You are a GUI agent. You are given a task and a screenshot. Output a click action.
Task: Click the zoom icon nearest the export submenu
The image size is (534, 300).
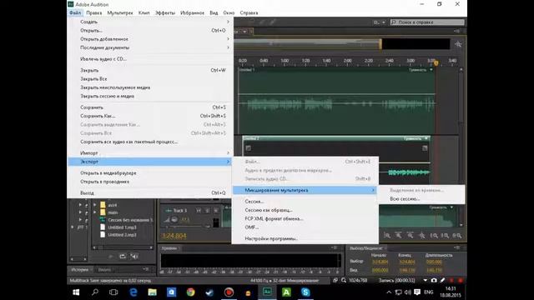387,235
